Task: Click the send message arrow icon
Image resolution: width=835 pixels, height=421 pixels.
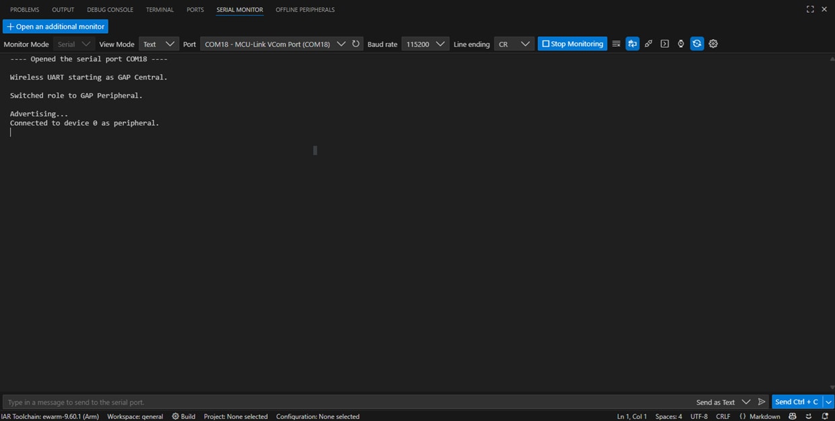Action: click(762, 401)
